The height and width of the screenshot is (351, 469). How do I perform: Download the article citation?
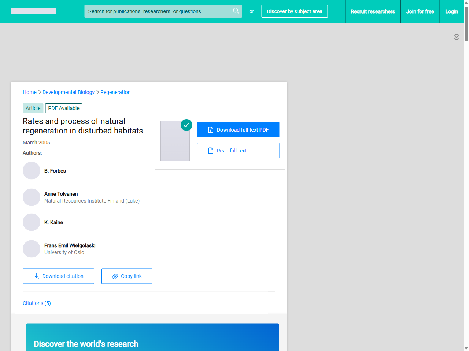(x=58, y=276)
